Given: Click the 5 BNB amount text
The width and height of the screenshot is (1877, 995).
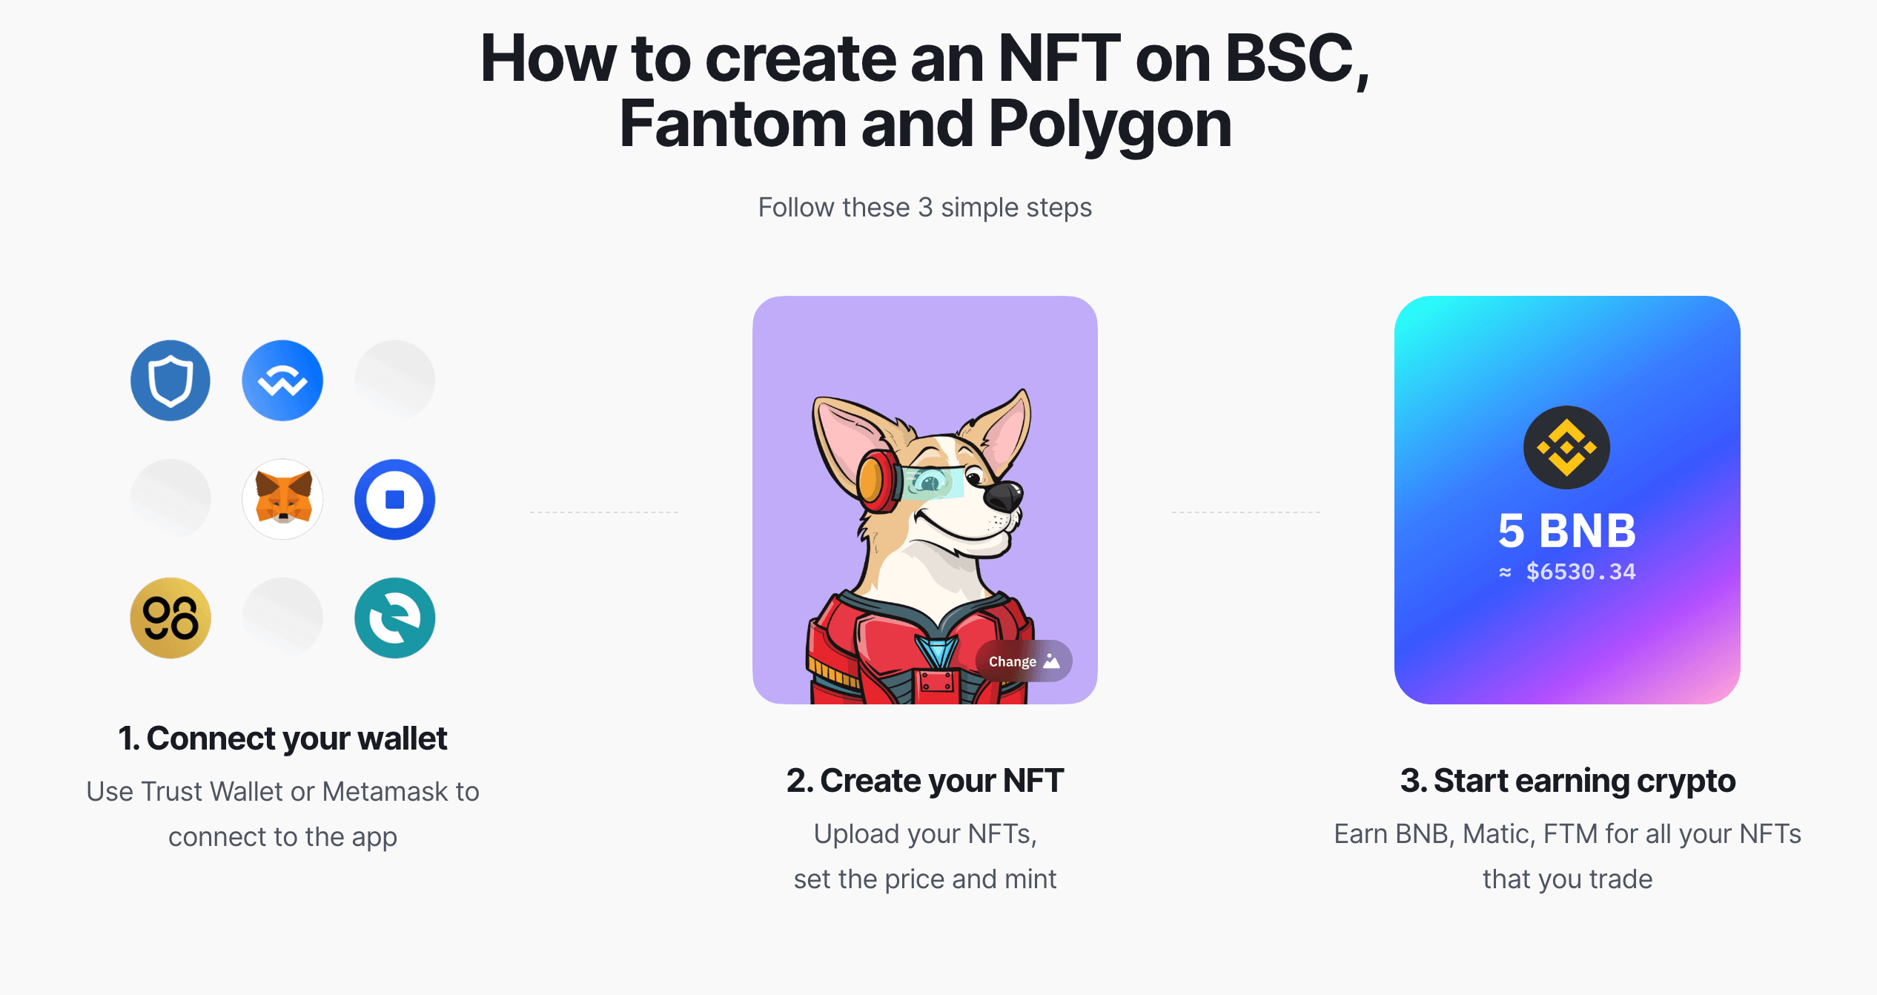Looking at the screenshot, I should 1566,531.
